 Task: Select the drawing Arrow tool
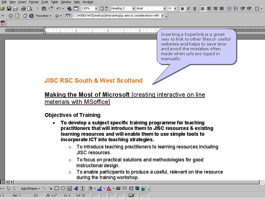[x=50, y=188]
